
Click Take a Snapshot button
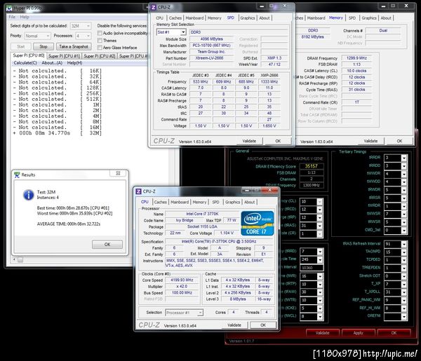point(74,47)
